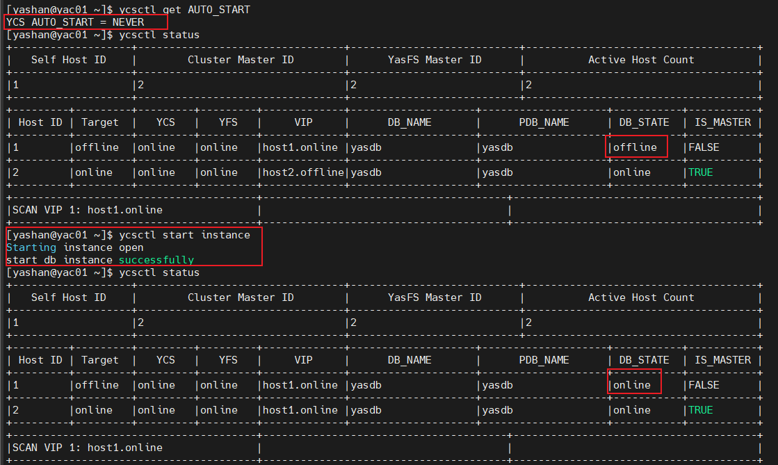Select the 'start db instance successfully' line
Image resolution: width=778 pixels, height=465 pixels.
99,259
